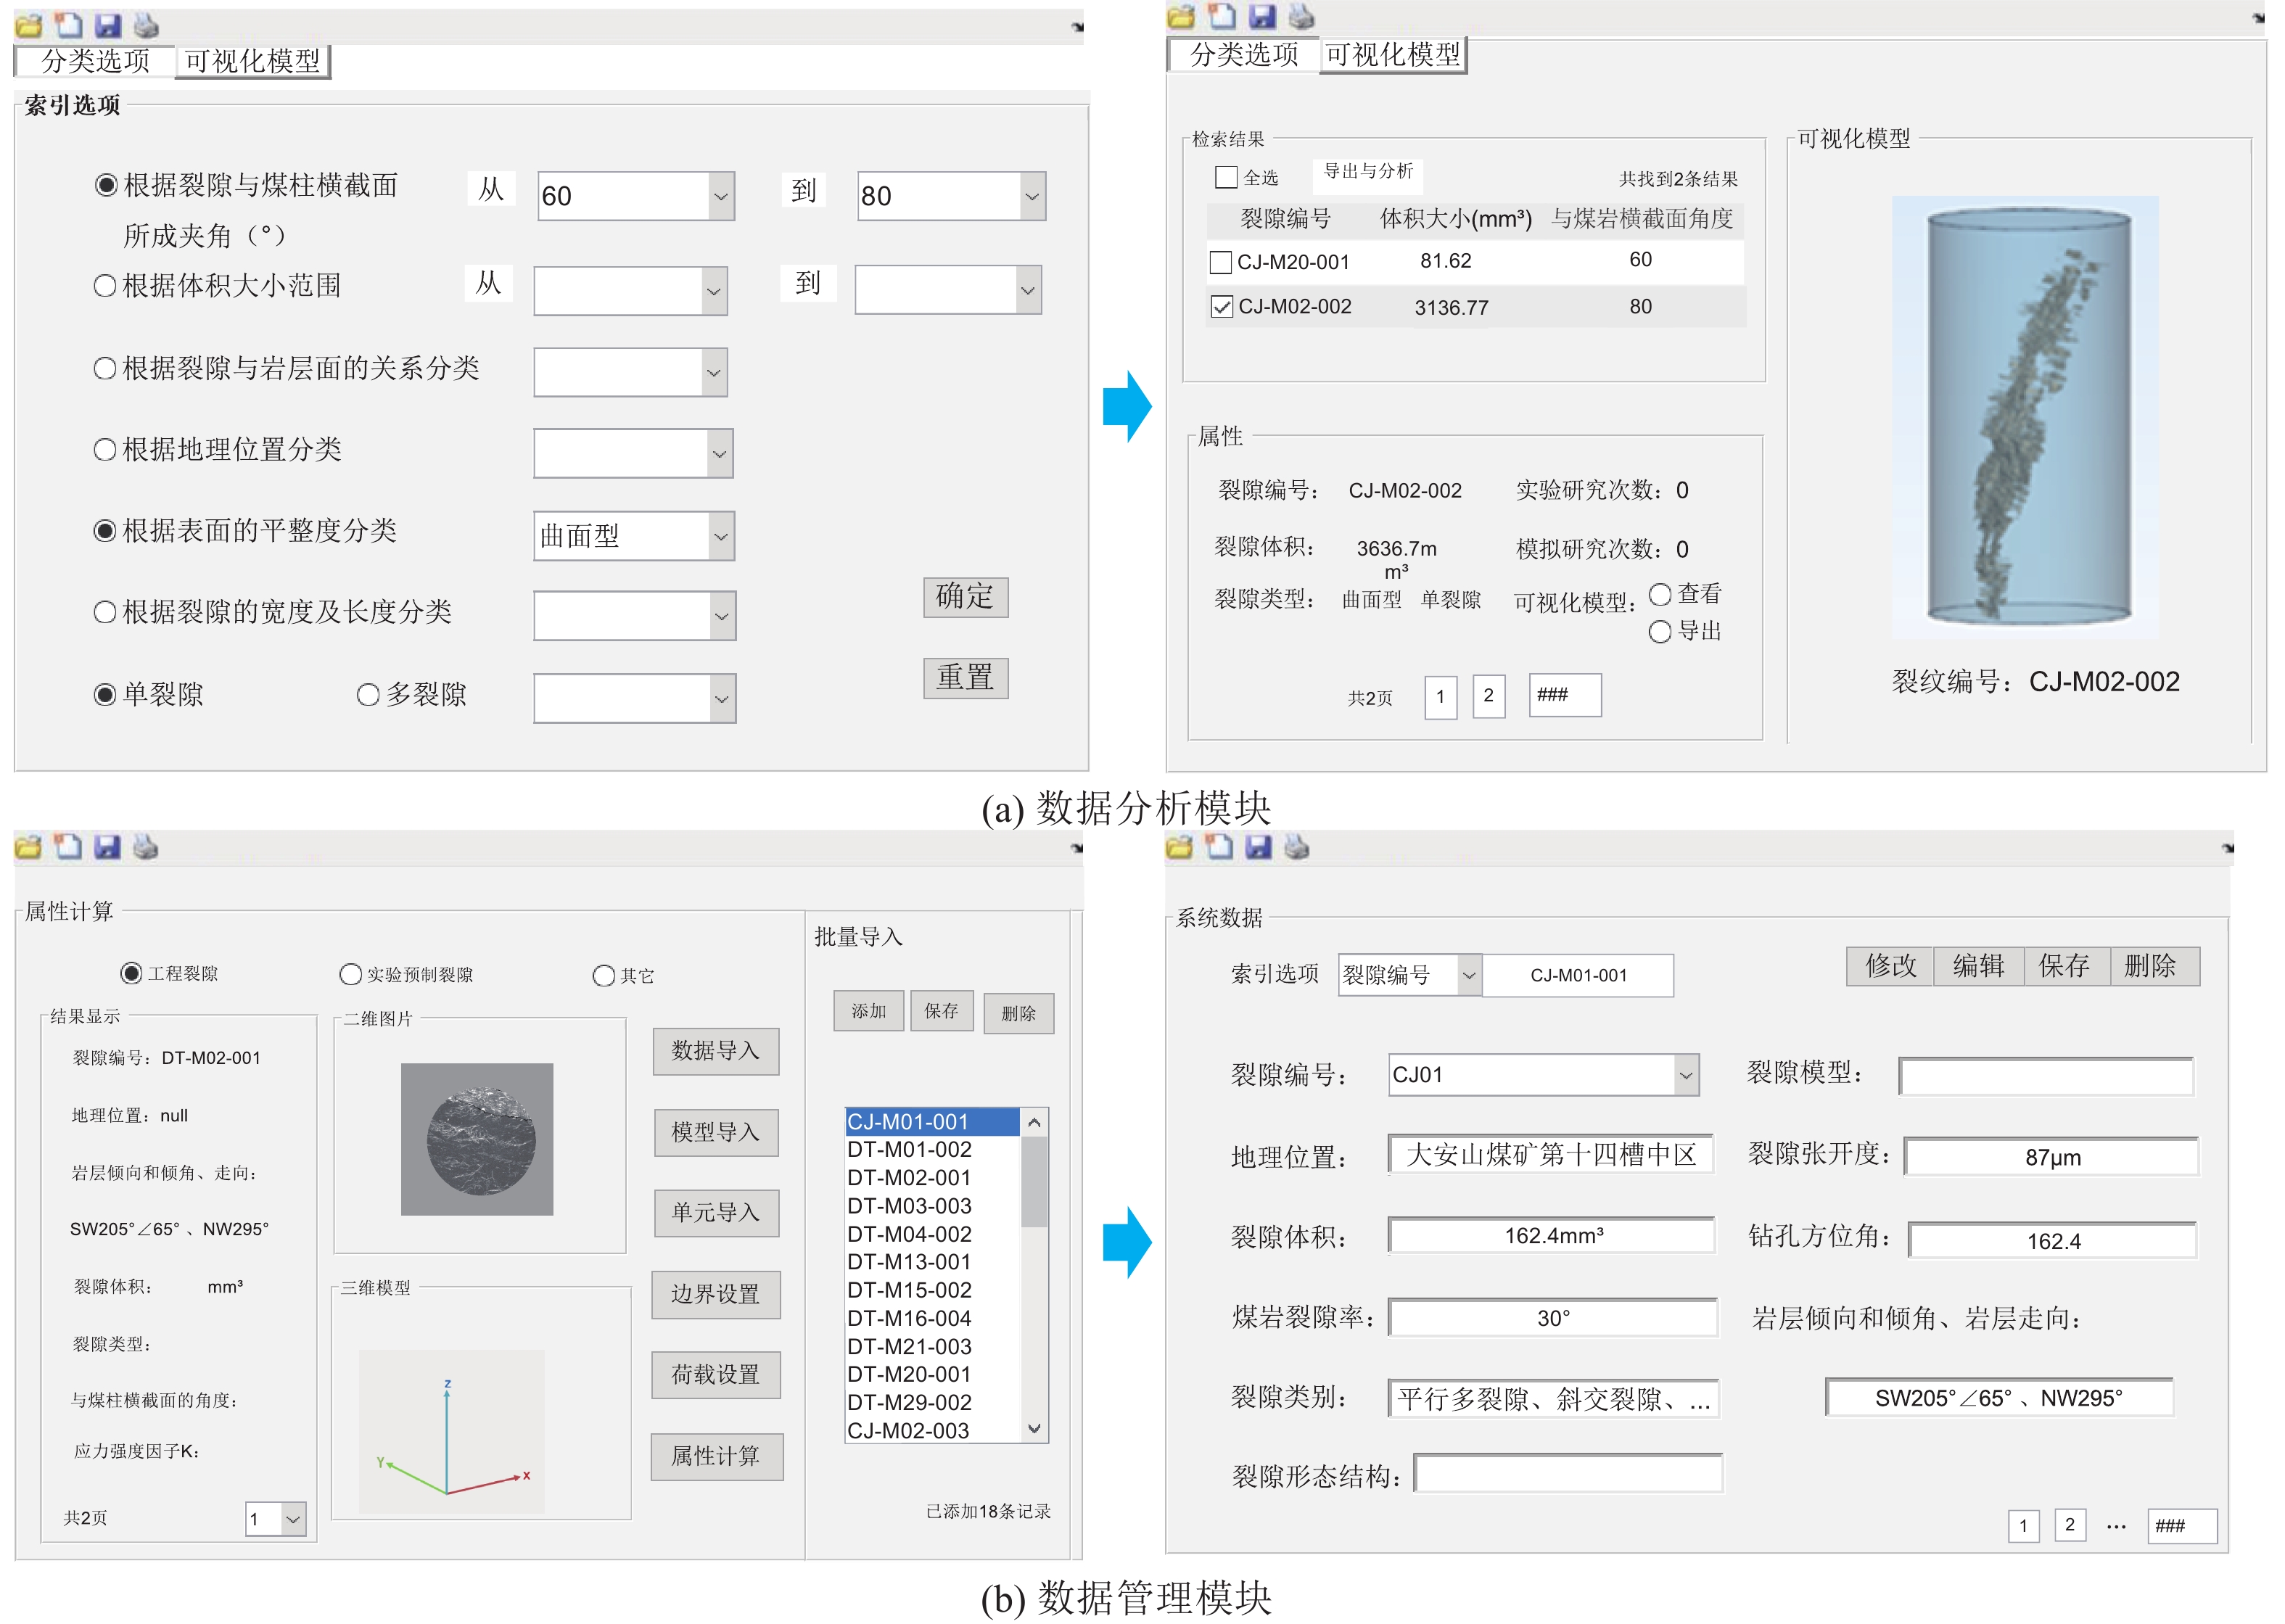Open the 从 dropdown showing 60

click(720, 196)
